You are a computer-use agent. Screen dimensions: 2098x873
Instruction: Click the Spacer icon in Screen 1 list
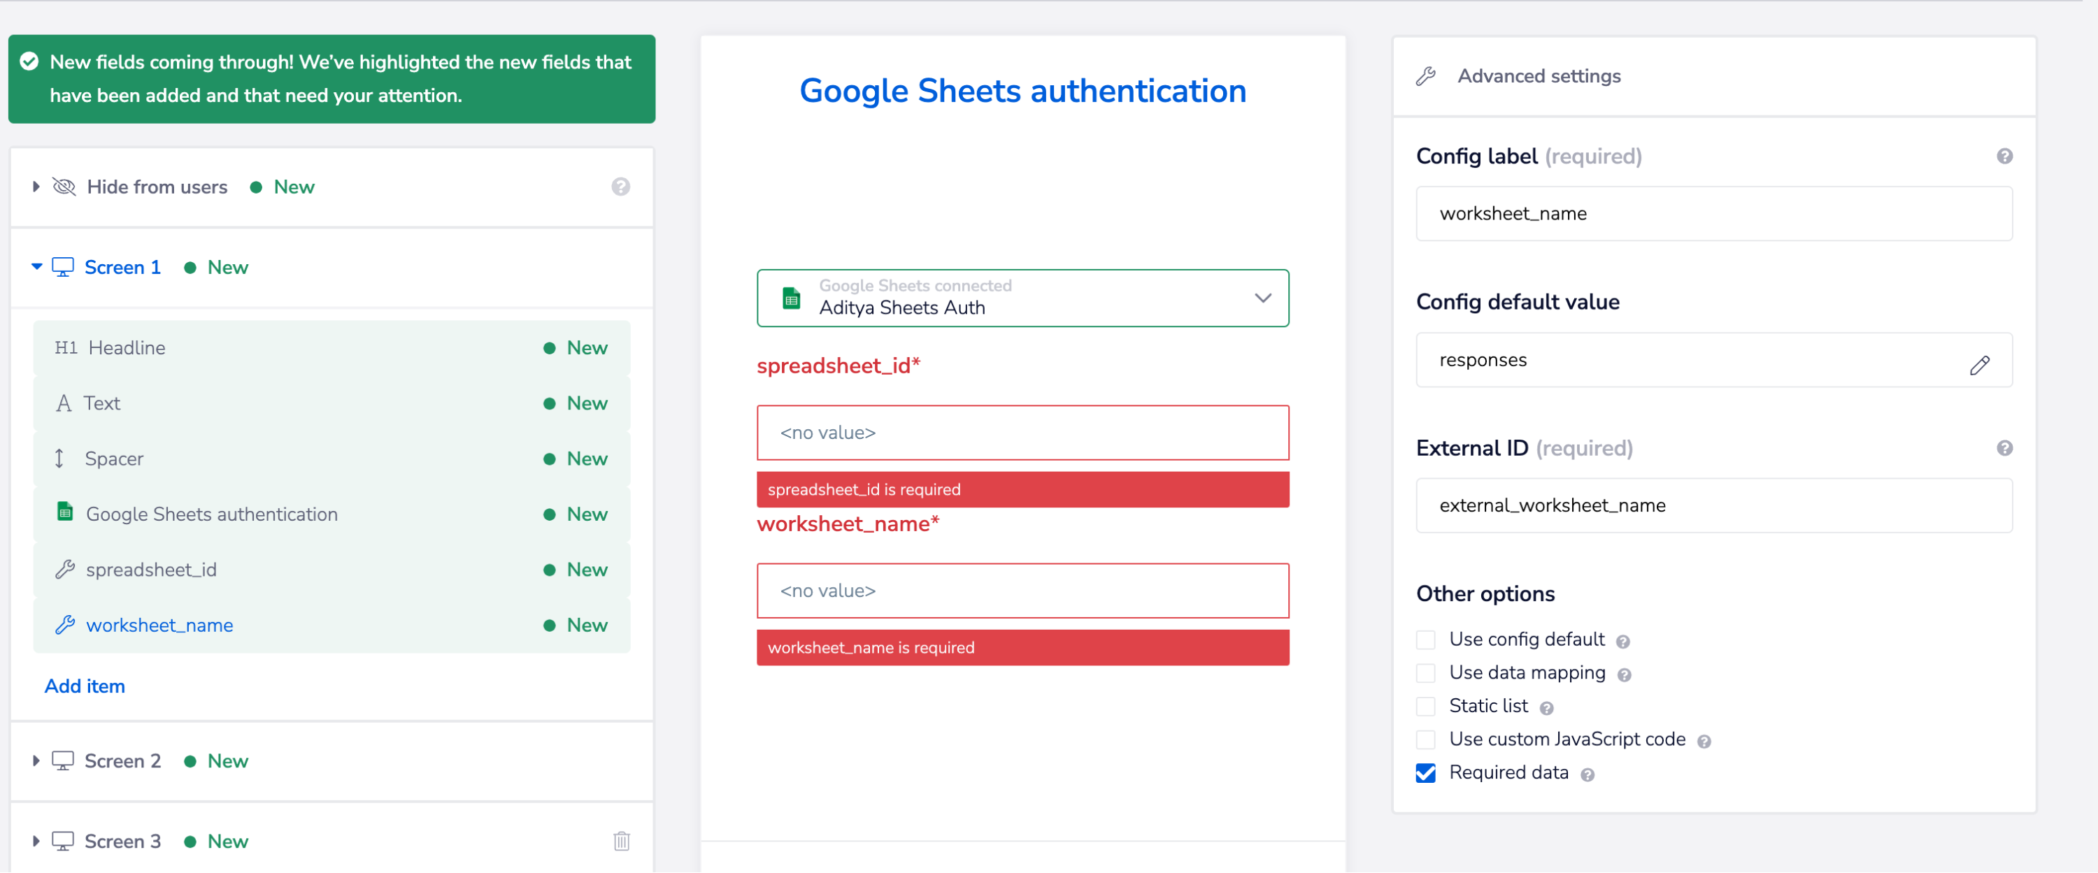(59, 458)
